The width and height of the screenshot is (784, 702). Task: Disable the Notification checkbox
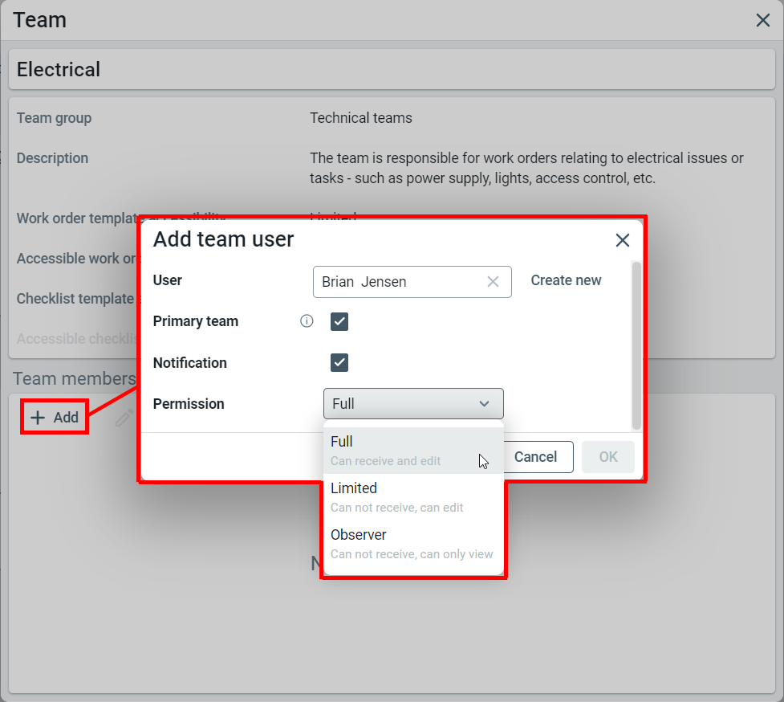point(339,362)
